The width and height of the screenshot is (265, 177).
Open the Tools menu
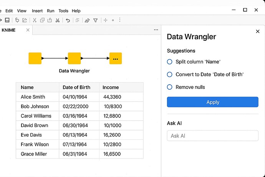click(x=63, y=11)
